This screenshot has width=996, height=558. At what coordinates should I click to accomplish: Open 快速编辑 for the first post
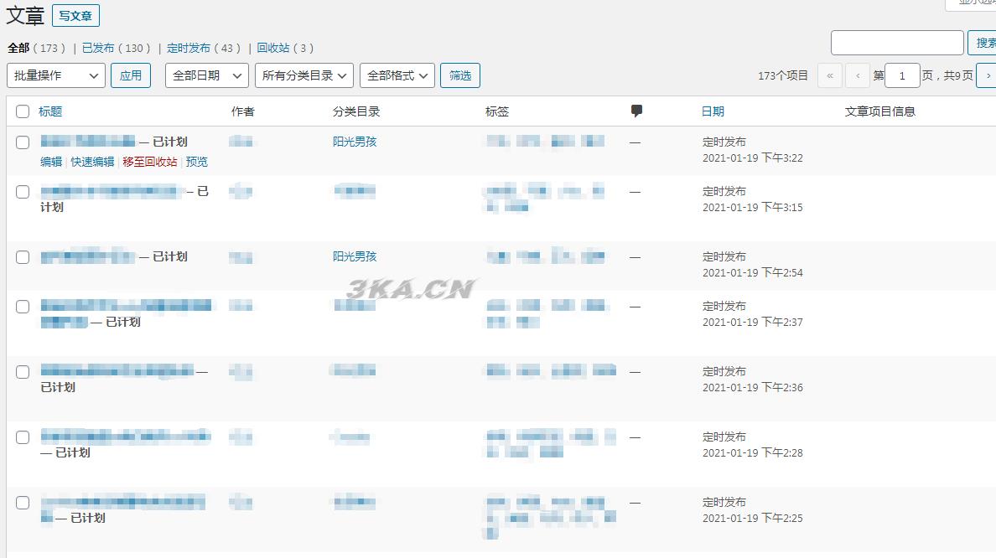coord(92,162)
